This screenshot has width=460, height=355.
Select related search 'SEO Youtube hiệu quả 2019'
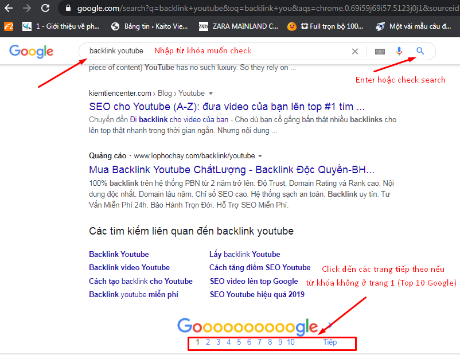(x=257, y=294)
